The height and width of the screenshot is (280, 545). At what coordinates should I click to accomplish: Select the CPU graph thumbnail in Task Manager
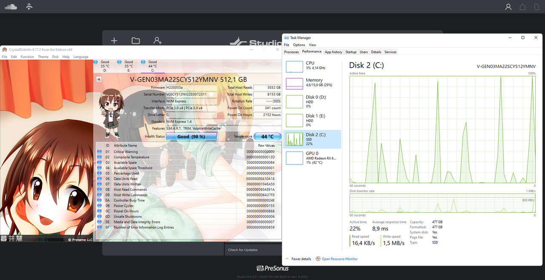coord(294,66)
